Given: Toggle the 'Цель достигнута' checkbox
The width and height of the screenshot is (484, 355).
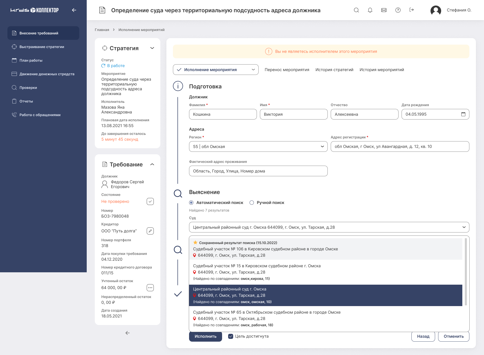Looking at the screenshot, I should [230, 336].
